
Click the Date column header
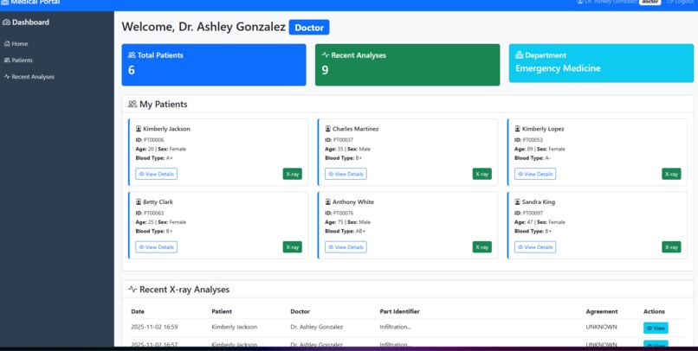point(138,311)
